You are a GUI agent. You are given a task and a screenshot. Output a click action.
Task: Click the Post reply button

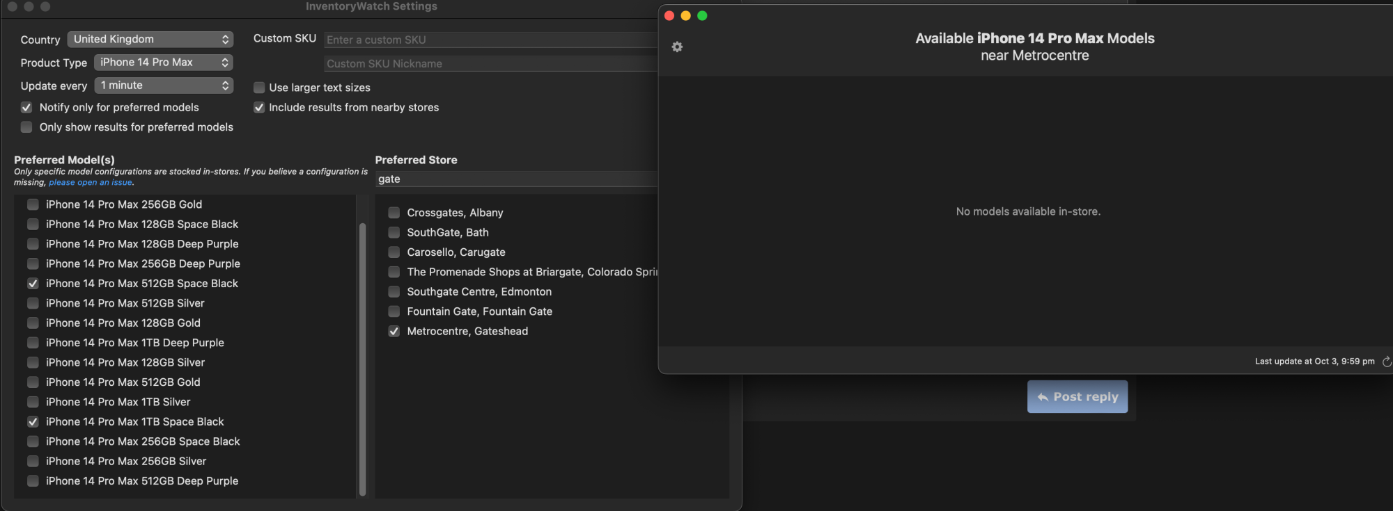coord(1077,396)
